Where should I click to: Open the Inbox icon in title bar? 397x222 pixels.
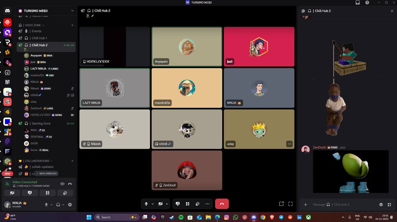point(358,2)
